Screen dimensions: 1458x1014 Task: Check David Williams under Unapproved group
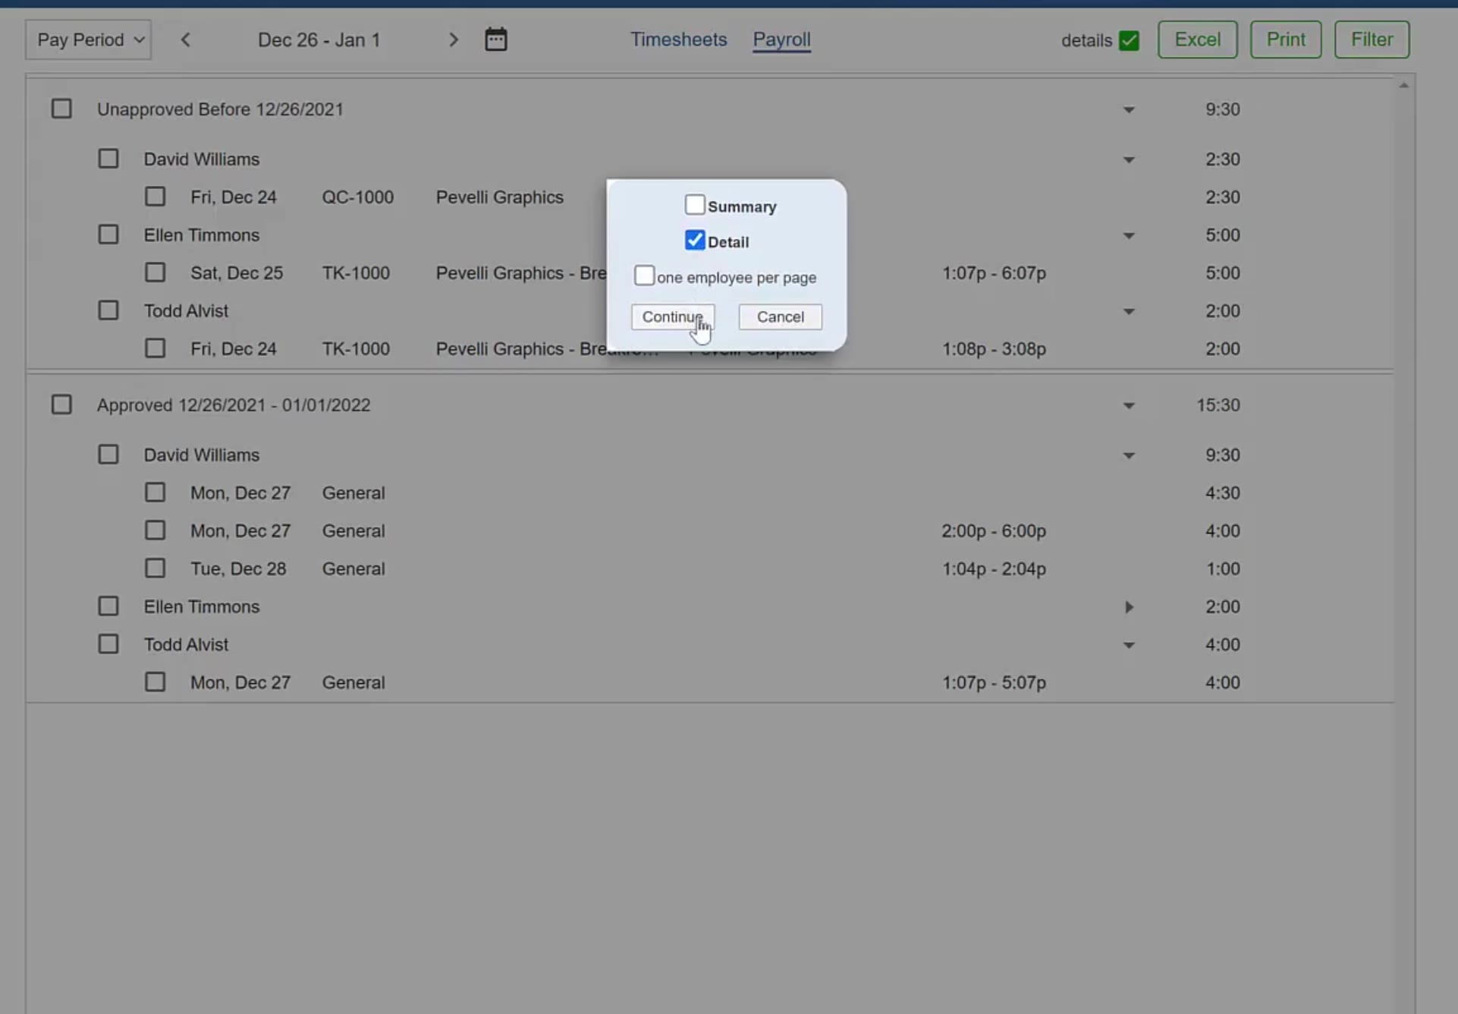108,159
